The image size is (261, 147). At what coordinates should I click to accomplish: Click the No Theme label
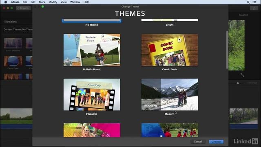(x=92, y=24)
